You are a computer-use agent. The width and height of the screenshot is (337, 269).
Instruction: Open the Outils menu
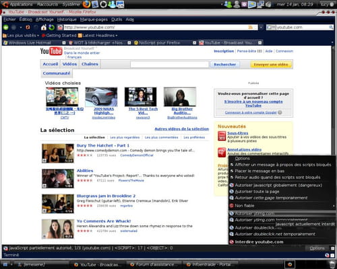(x=117, y=20)
